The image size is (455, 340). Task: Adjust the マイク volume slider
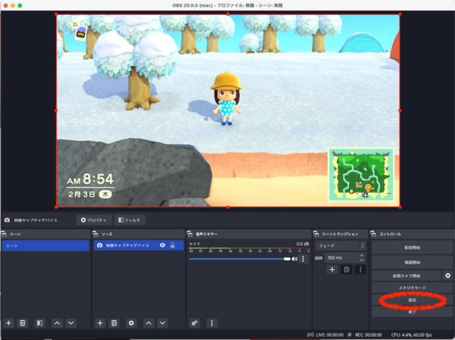click(240, 259)
